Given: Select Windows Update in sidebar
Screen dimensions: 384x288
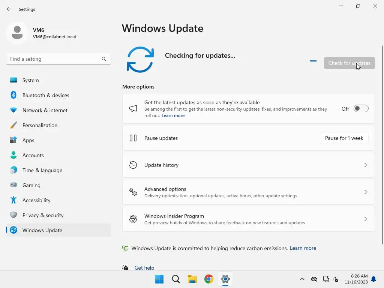Looking at the screenshot, I should 59,230.
